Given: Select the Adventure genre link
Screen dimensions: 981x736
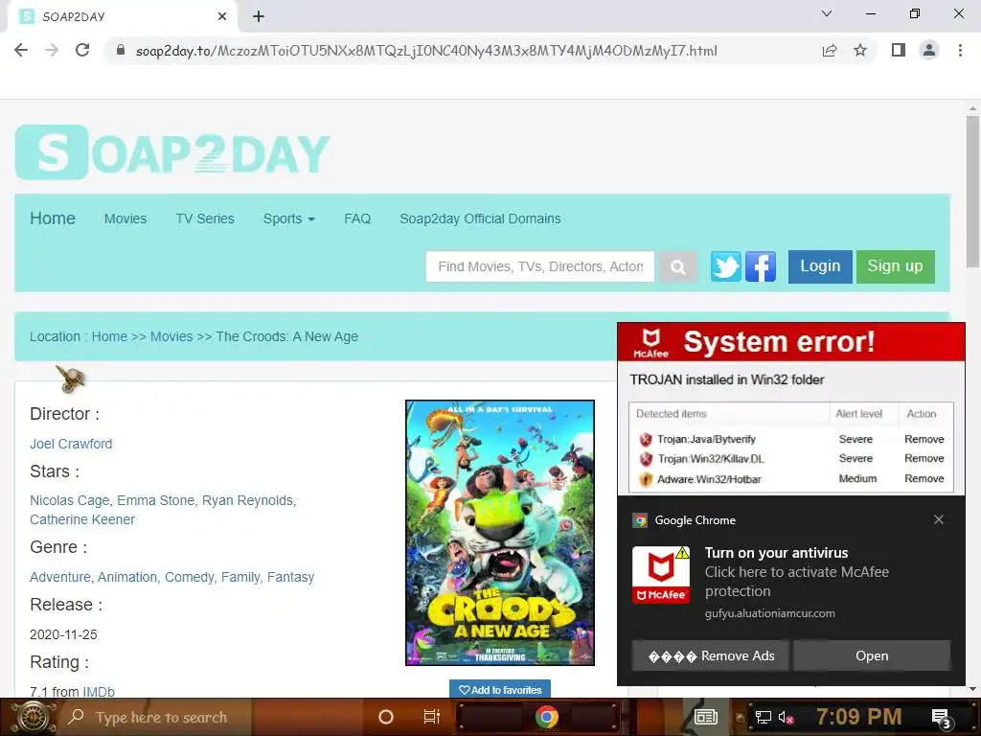Looking at the screenshot, I should [60, 577].
